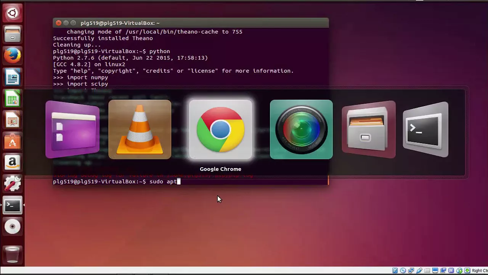Switch to Terminal in the app switcher
Image resolution: width=488 pixels, height=275 pixels.
click(425, 129)
